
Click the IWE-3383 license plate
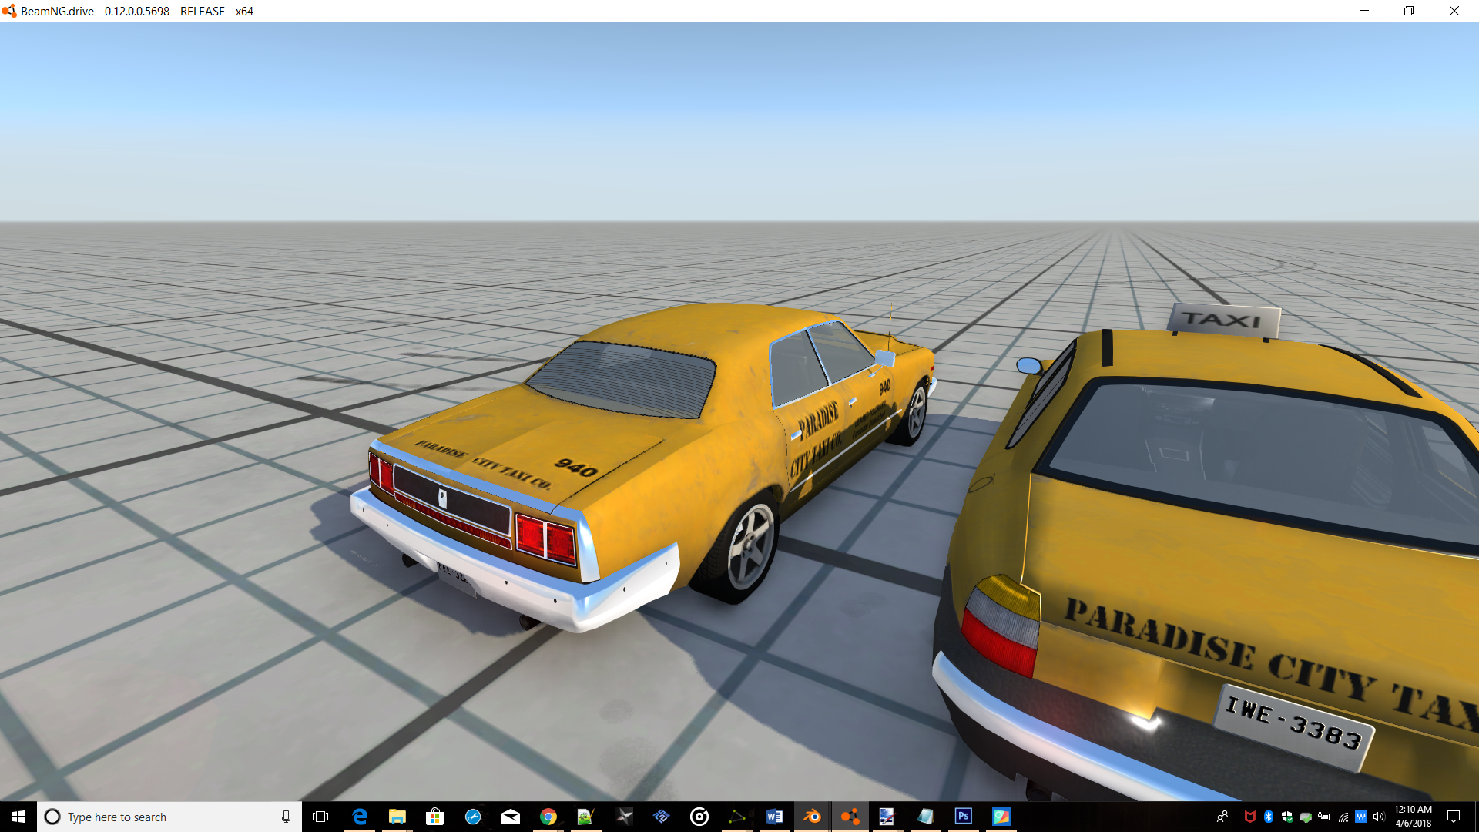pyautogui.click(x=1294, y=727)
